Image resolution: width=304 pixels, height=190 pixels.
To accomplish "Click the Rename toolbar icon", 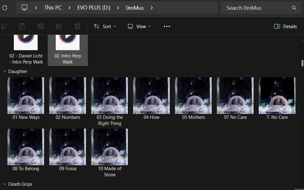I will tap(40, 26).
